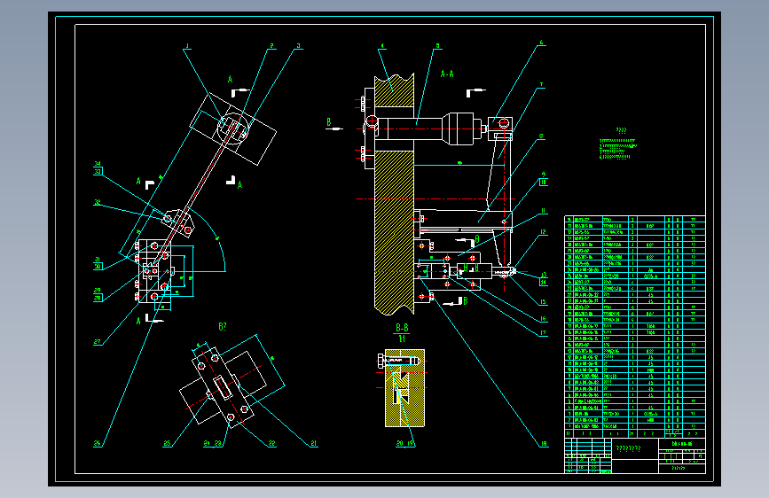Image resolution: width=769 pixels, height=498 pixels.
Task: Click part callout number 6
Action: 541,43
